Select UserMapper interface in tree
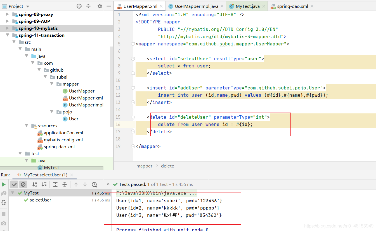The image size is (376, 231). [x=79, y=91]
